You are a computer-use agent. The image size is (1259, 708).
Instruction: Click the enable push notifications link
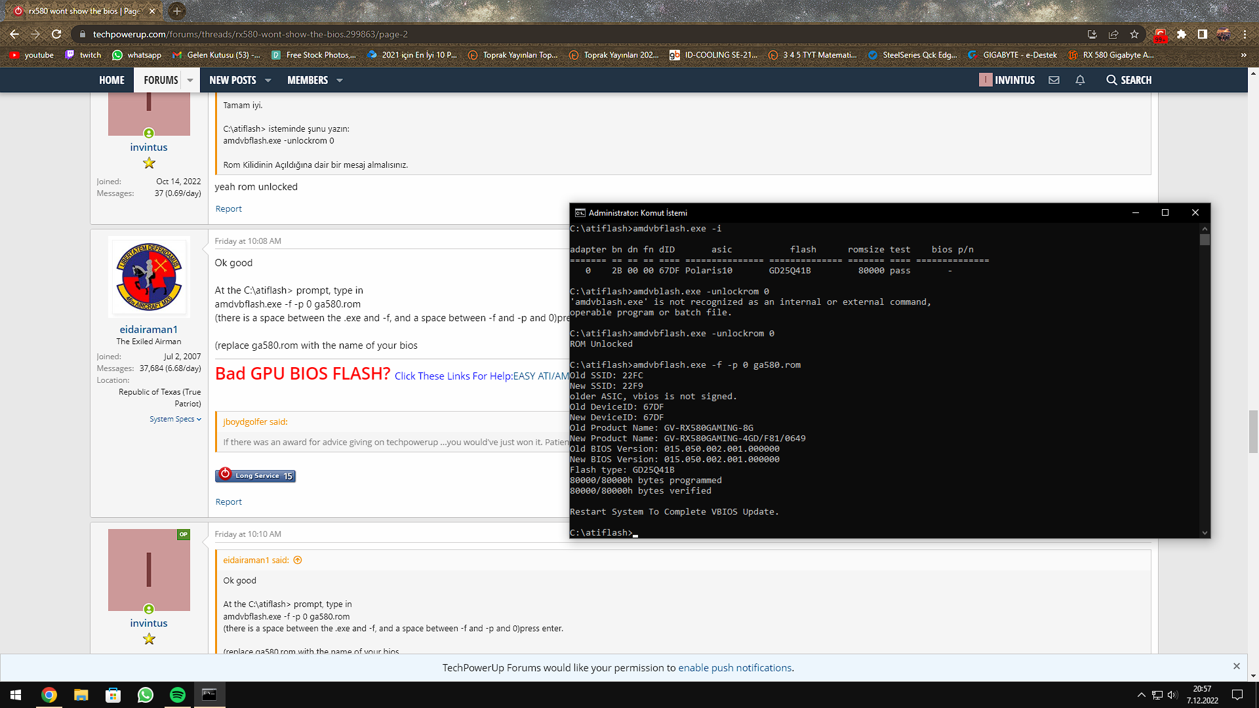pyautogui.click(x=734, y=667)
